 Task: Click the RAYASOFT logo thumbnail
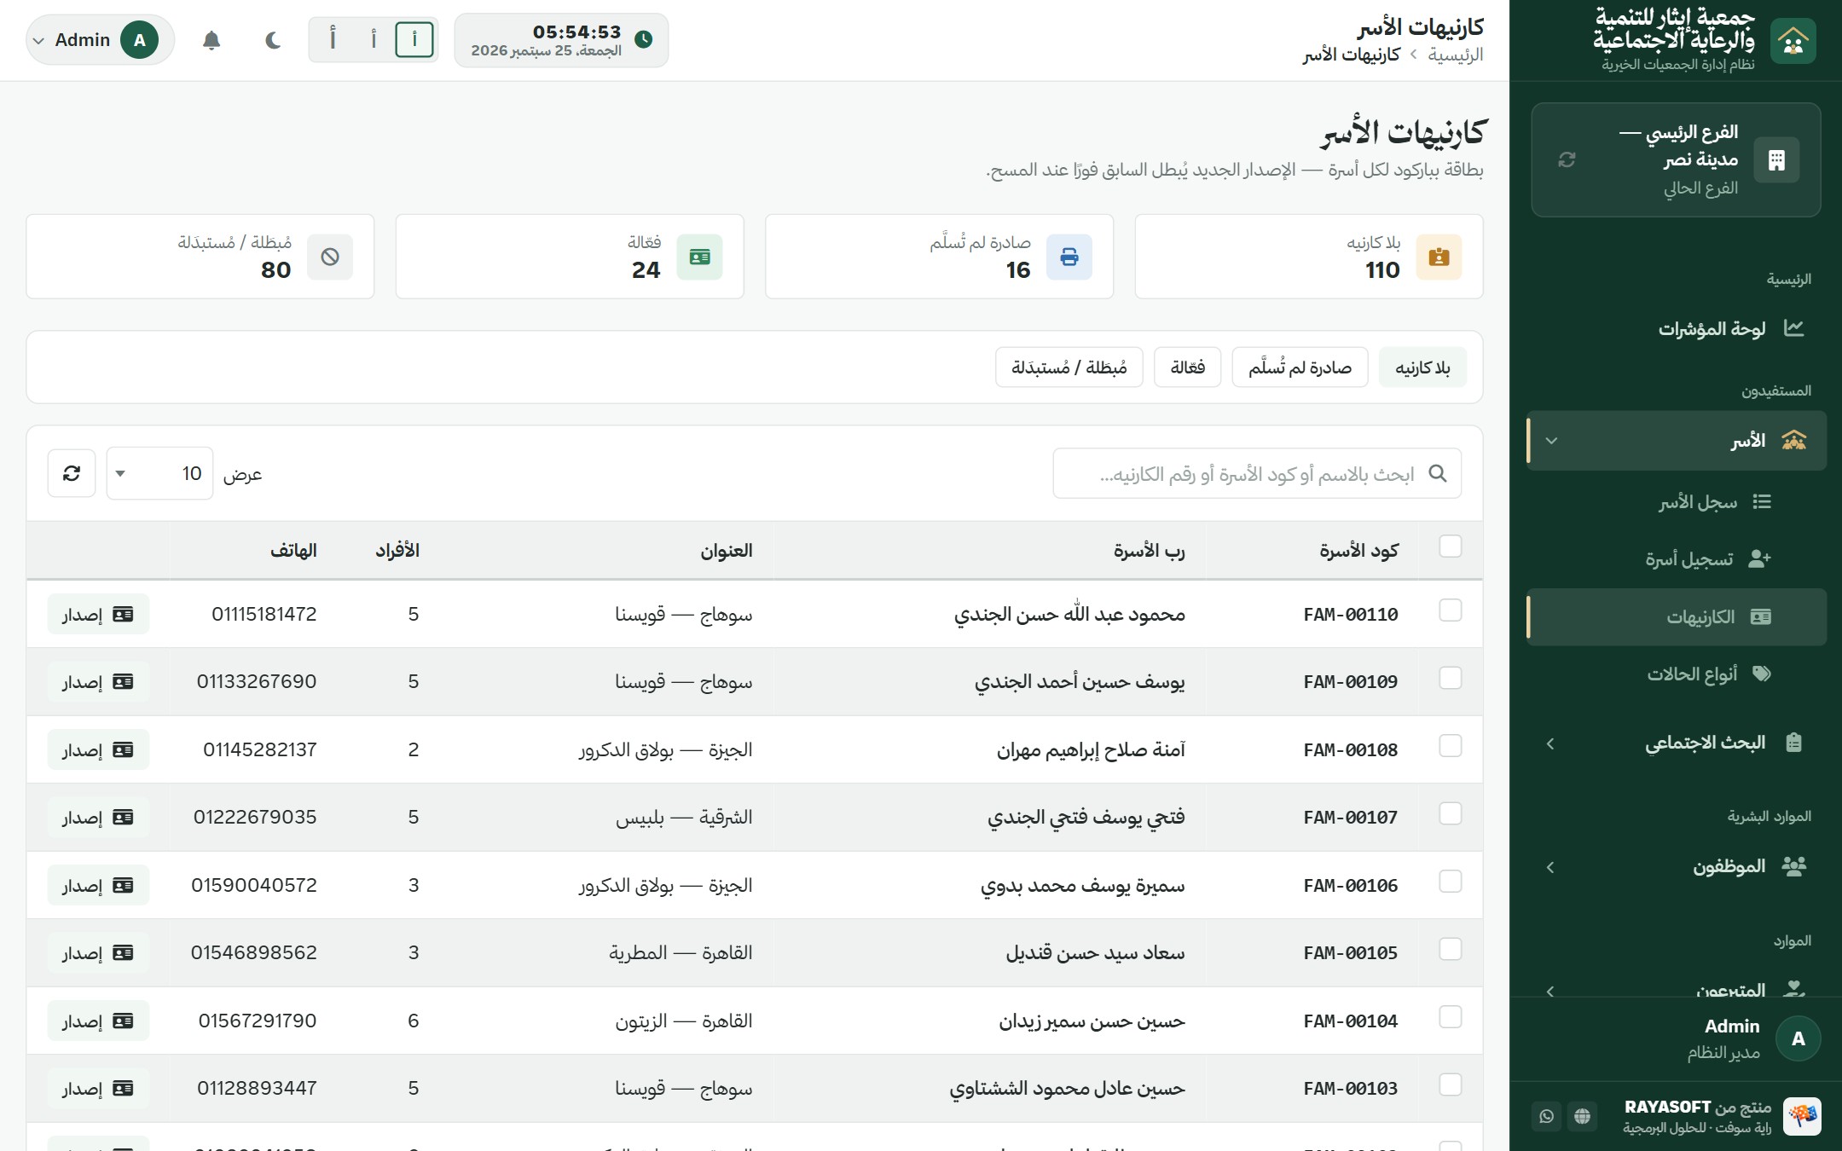coord(1802,1116)
